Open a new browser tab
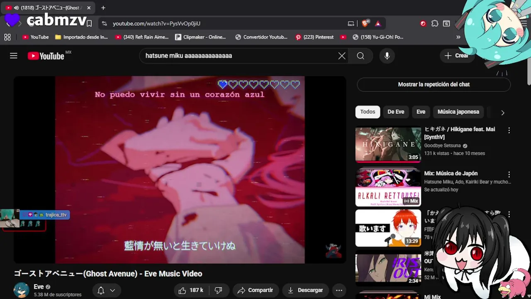Viewport: 531px width, 299px height. (103, 7)
